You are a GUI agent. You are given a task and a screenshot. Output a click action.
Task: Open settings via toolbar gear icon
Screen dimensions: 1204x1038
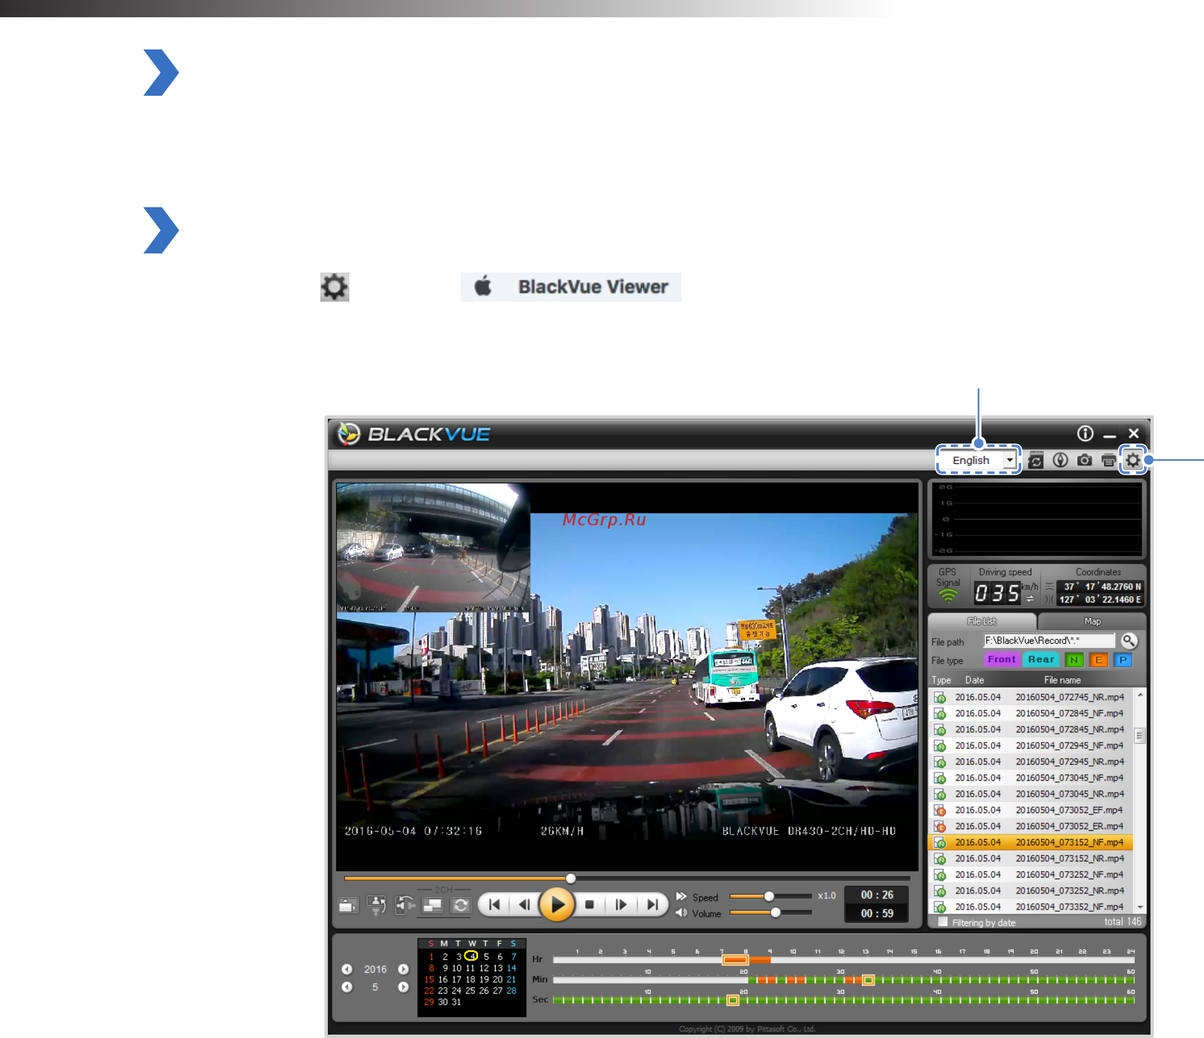pyautogui.click(x=1132, y=460)
